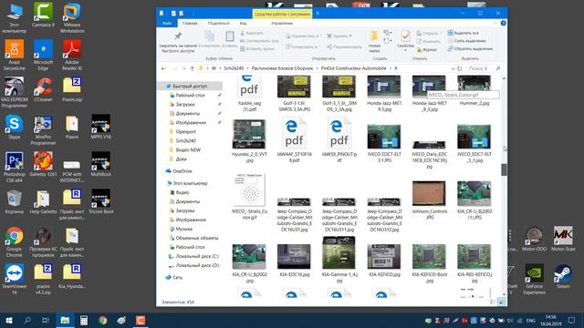The image size is (584, 328).
Task: Select IAW59_PINOUT.pdf file
Action: pos(339,140)
